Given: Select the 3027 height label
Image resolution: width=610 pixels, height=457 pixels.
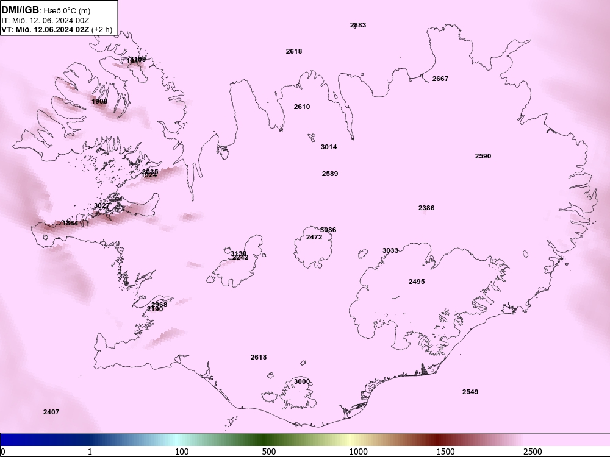Looking at the screenshot, I should click(x=102, y=205).
